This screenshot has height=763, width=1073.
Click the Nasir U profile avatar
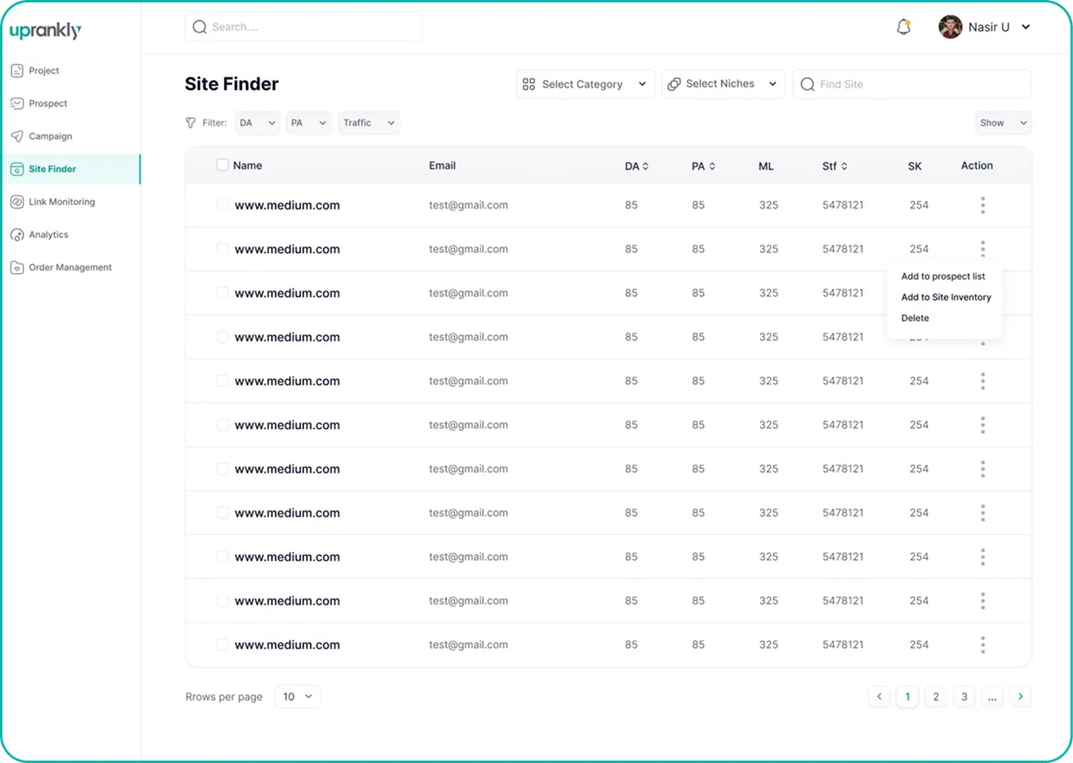point(950,27)
